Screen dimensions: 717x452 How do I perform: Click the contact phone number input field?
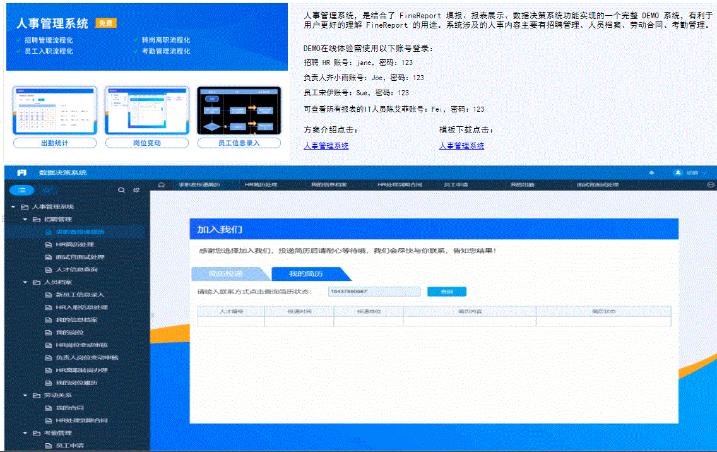[374, 291]
